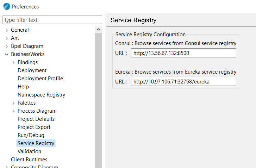Select the Validation preferences page
The height and width of the screenshot is (168, 256).
pyautogui.click(x=29, y=151)
